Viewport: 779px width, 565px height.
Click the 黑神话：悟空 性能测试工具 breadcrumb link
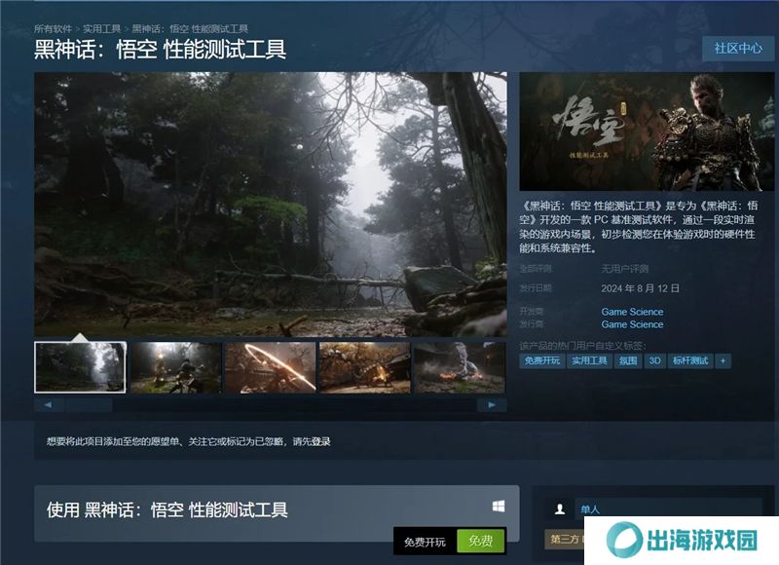tap(190, 29)
